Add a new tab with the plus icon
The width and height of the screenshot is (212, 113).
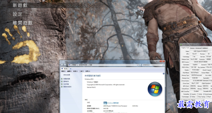(x=71, y=69)
